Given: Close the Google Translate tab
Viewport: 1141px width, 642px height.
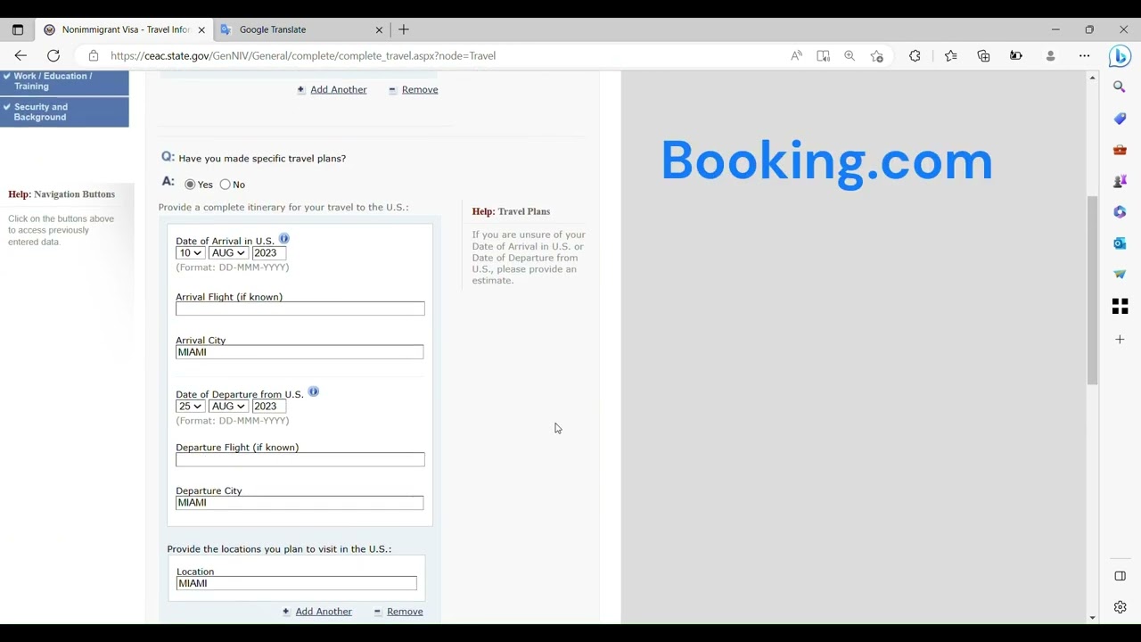Looking at the screenshot, I should click(x=379, y=29).
